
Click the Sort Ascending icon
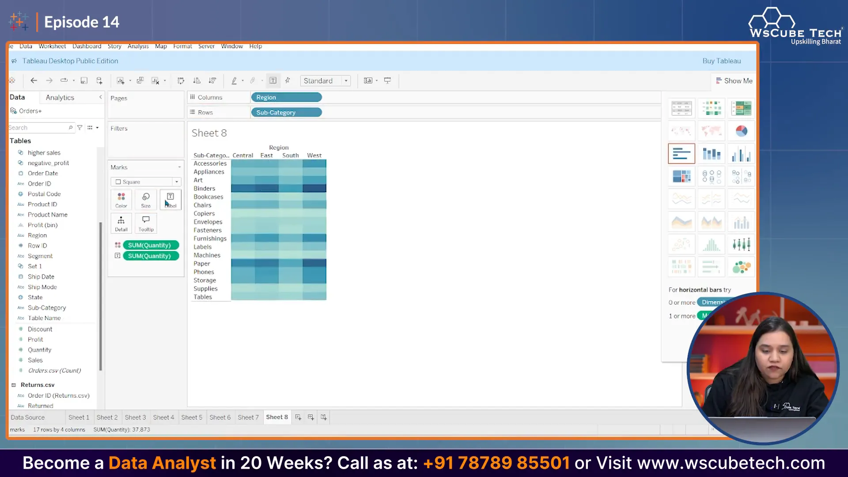coord(197,81)
